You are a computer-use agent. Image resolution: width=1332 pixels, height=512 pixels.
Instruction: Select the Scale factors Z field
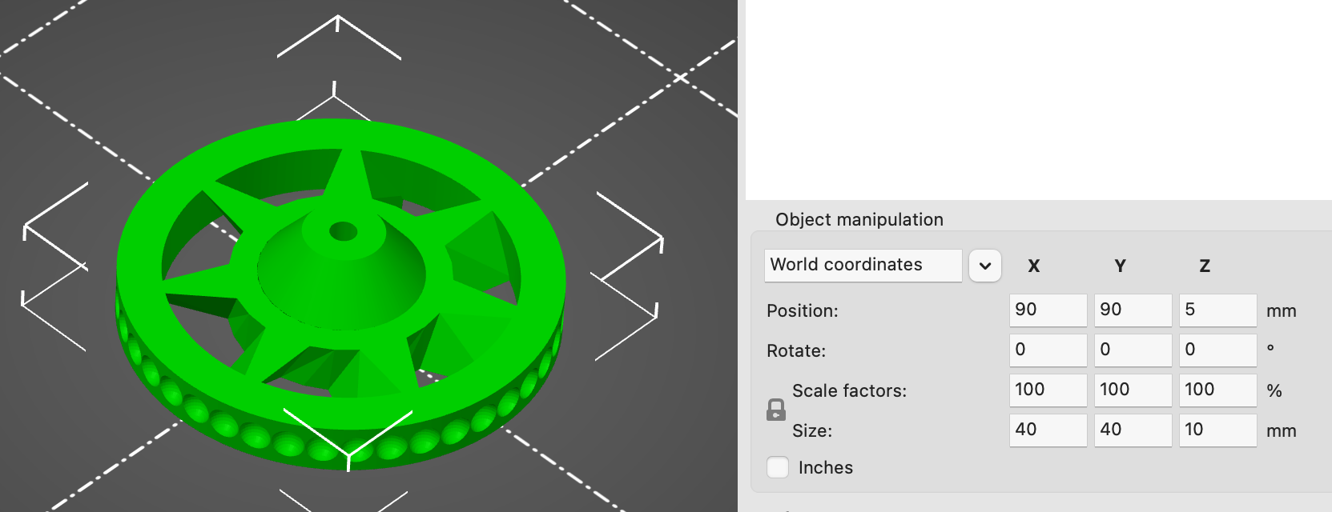[1217, 390]
